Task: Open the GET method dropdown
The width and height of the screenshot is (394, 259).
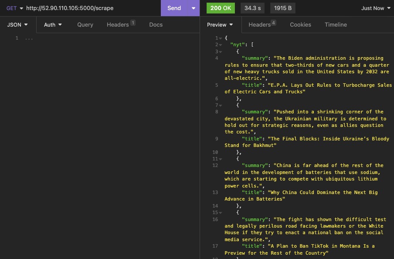Action: 14,8
